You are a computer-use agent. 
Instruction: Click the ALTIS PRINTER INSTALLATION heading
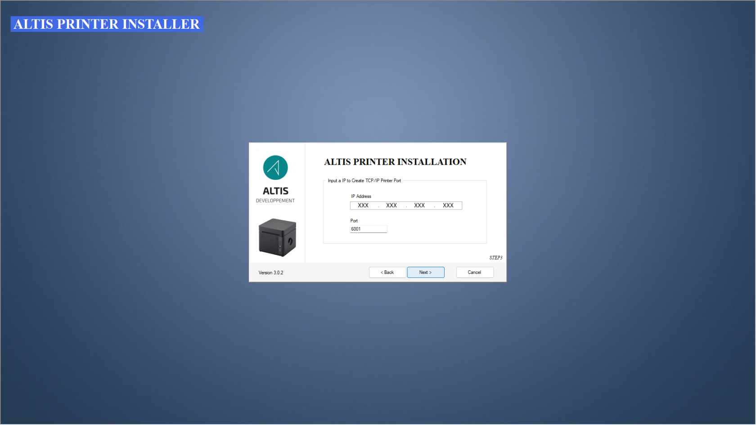[x=395, y=162]
